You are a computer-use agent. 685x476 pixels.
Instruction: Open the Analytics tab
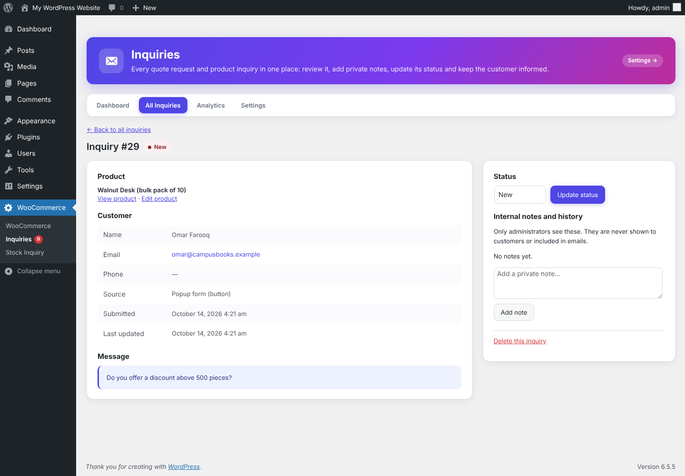point(211,105)
